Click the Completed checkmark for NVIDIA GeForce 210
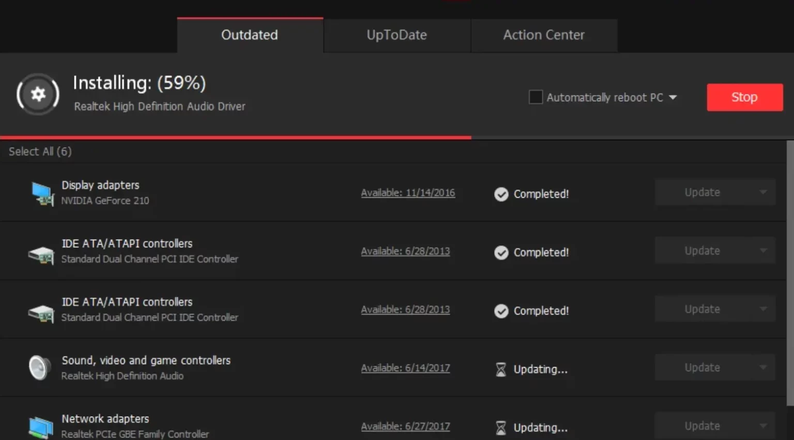Image resolution: width=794 pixels, height=440 pixels. click(501, 194)
